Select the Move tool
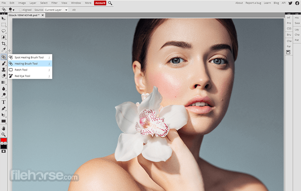Viewport: 301px width, 191px height. pyautogui.click(x=3, y=19)
